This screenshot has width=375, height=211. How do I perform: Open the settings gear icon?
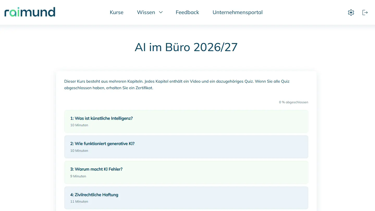351,12
